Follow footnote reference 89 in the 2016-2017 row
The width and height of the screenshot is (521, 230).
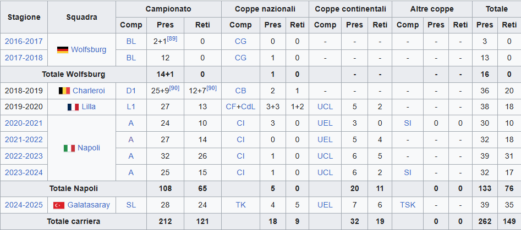[x=172, y=39]
